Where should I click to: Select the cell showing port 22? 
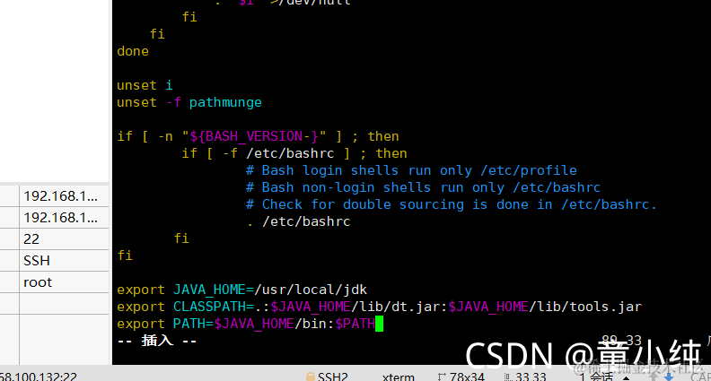[x=64, y=239]
